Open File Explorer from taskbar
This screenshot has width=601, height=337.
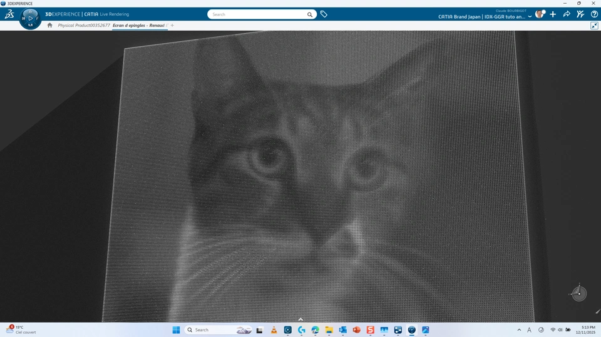[329, 330]
